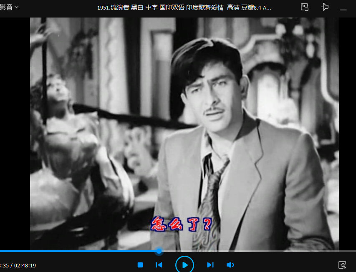Skip to the next video

(x=210, y=265)
